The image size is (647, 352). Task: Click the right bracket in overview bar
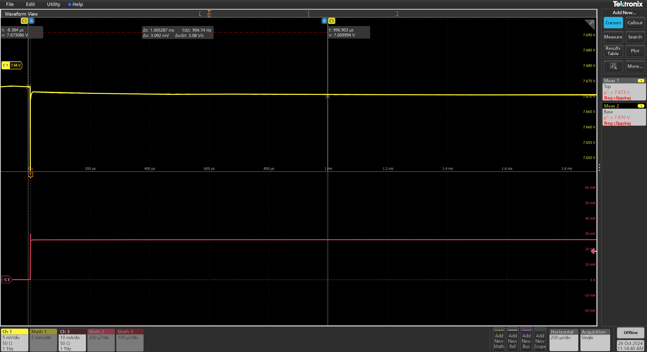pos(397,14)
